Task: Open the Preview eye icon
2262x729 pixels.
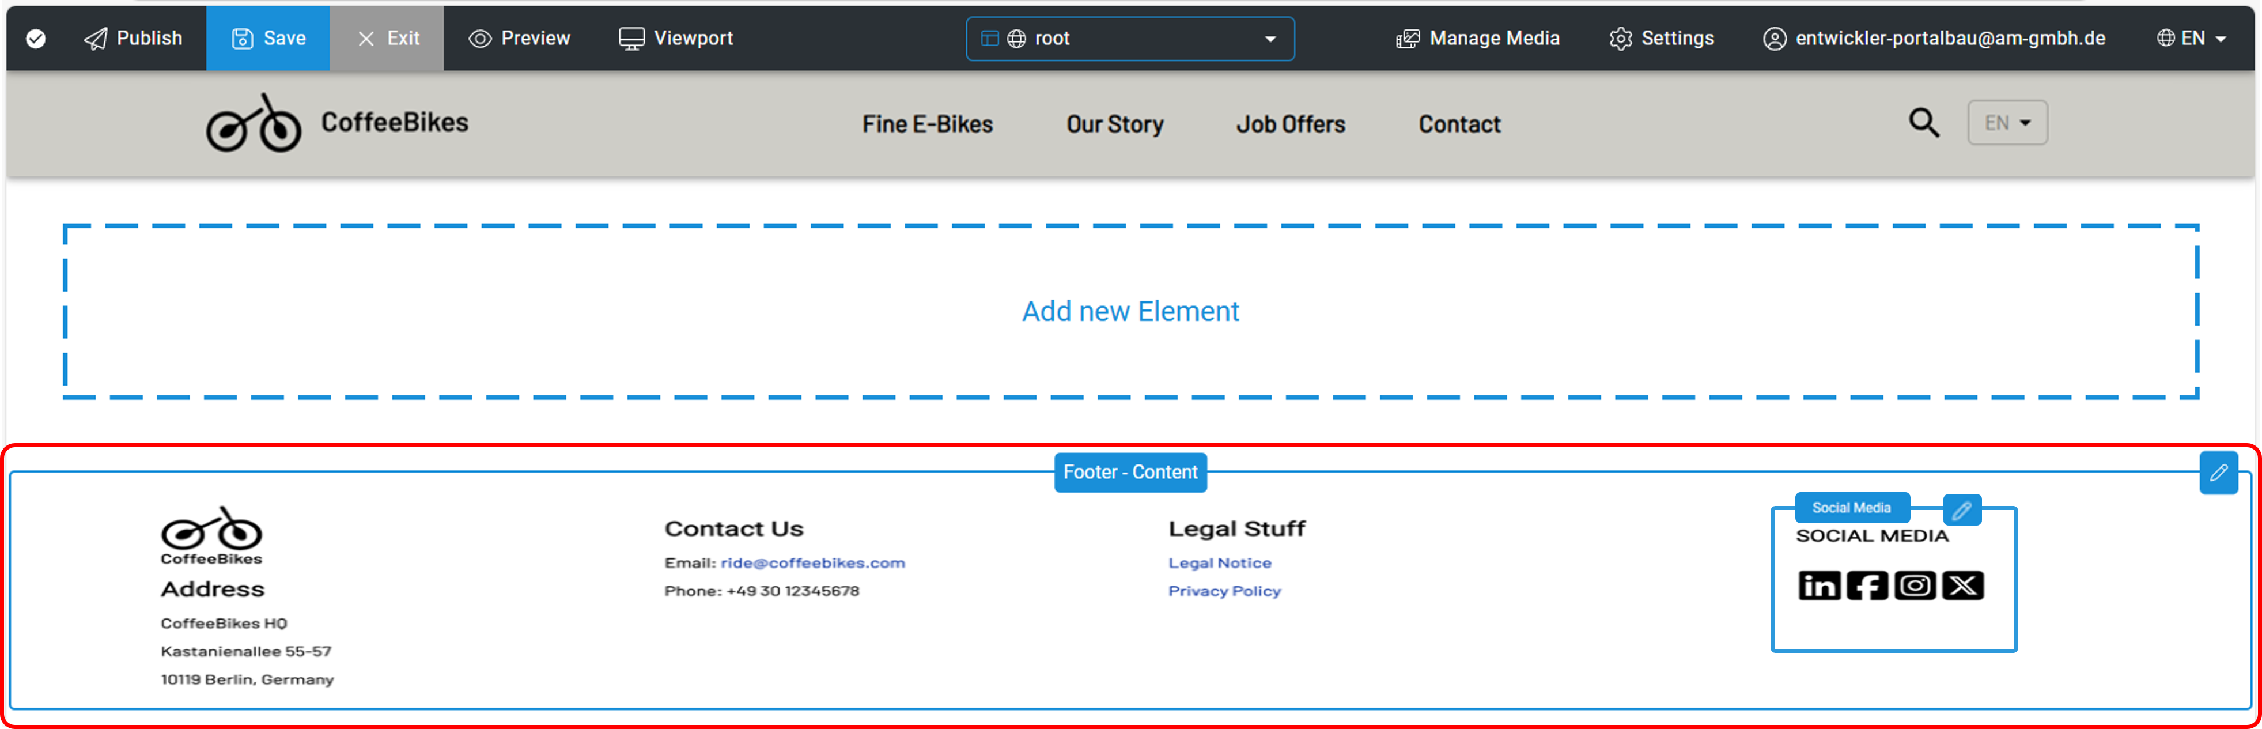Action: (x=479, y=38)
